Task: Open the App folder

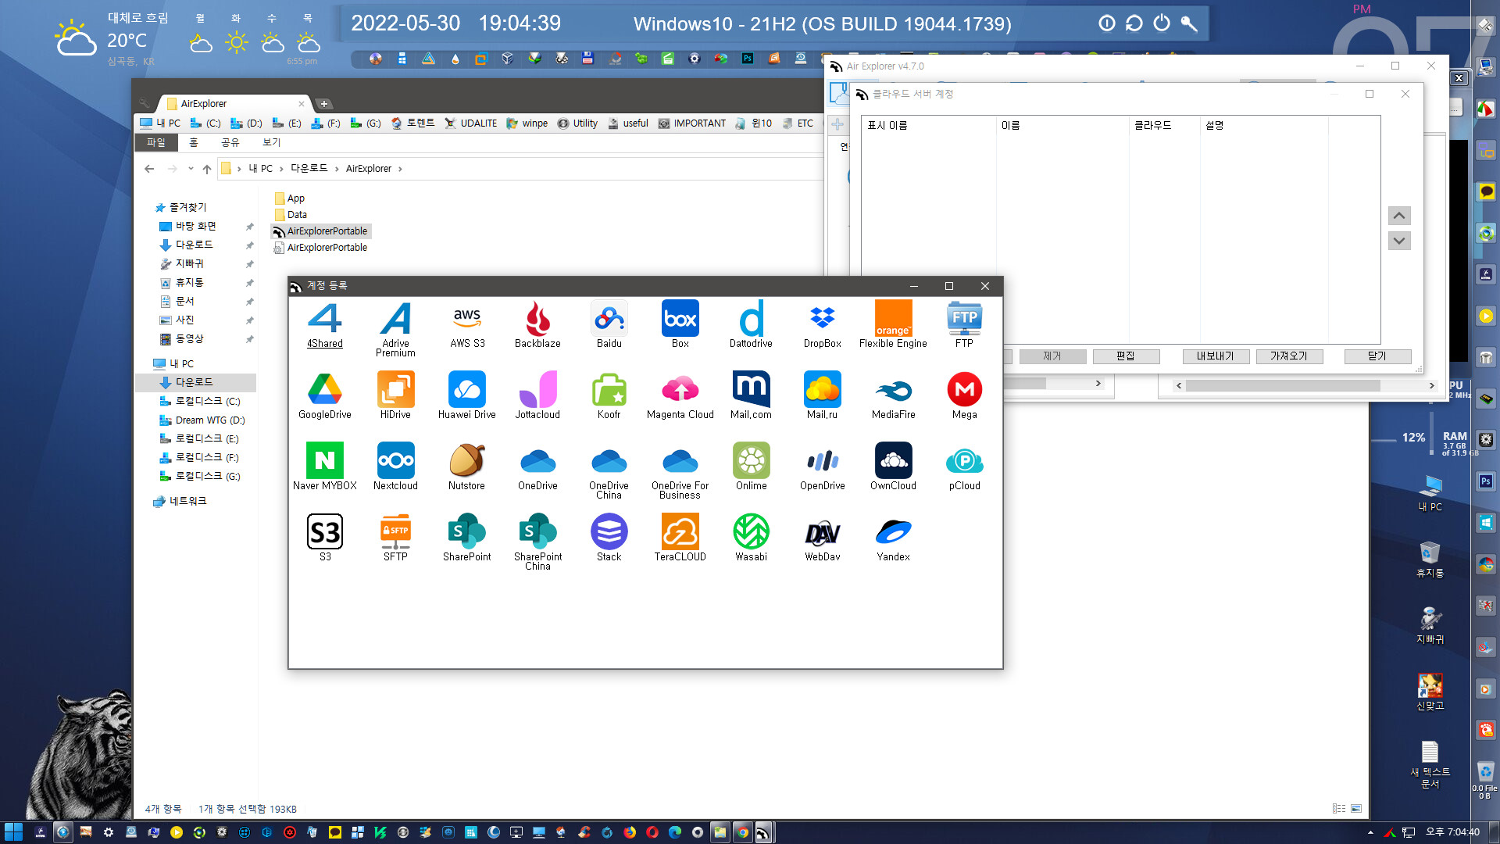Action: pyautogui.click(x=290, y=198)
